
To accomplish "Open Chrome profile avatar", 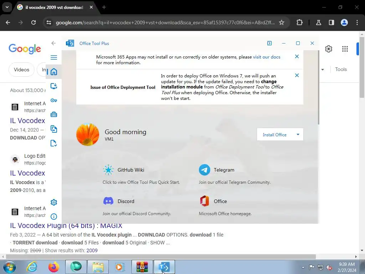I will coord(344,22).
